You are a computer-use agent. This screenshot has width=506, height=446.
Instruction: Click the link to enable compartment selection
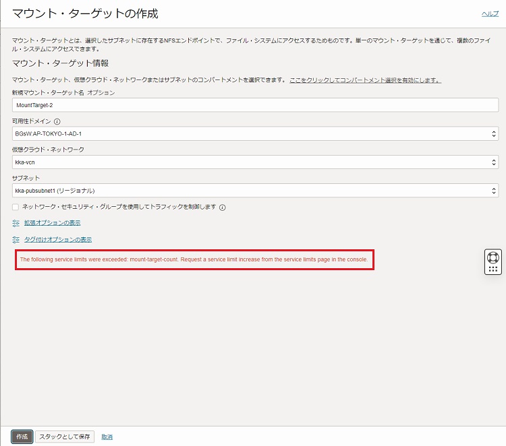(x=365, y=80)
